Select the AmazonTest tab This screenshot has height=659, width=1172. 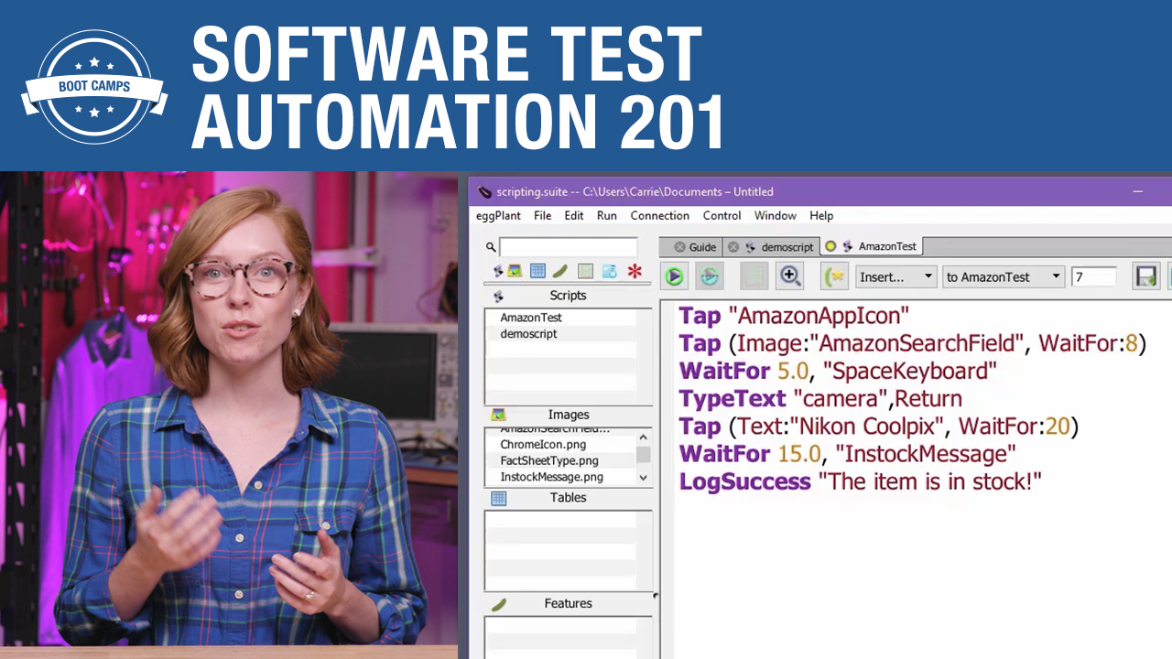(x=887, y=246)
